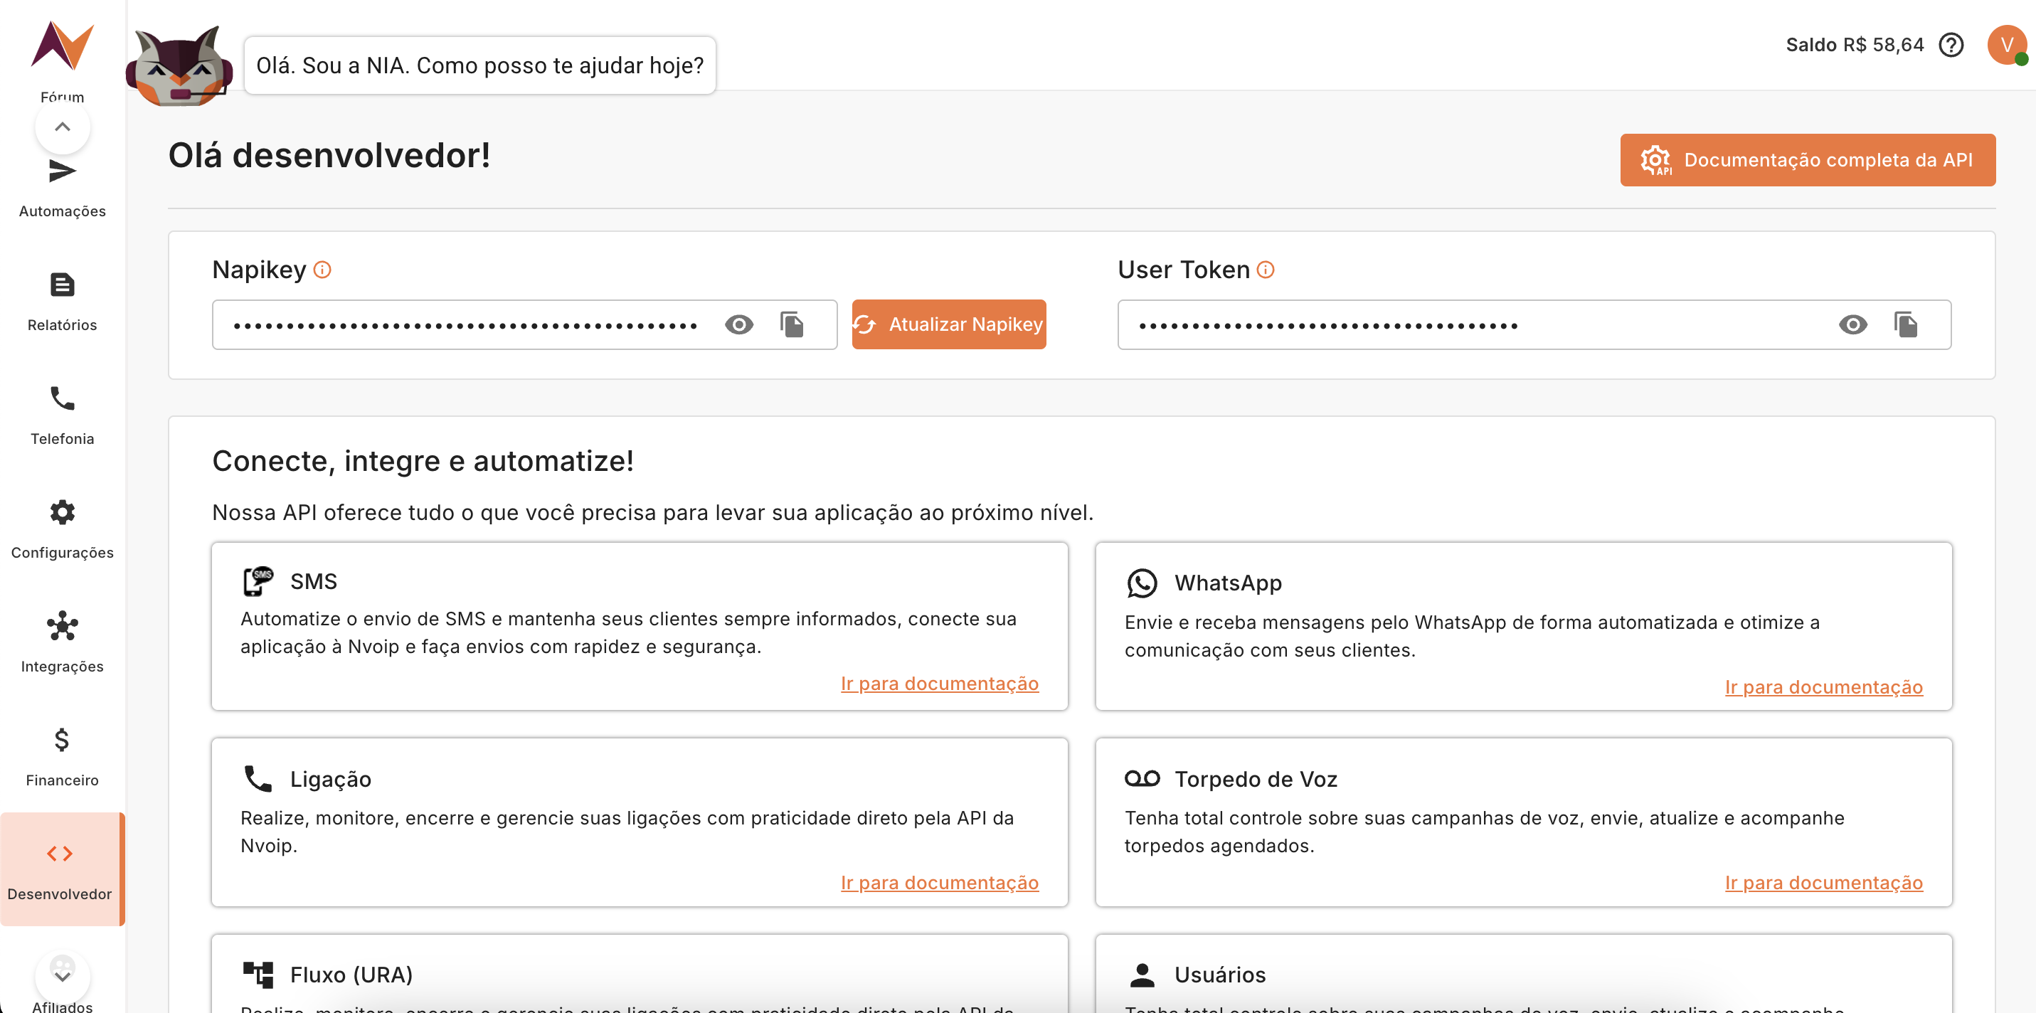The width and height of the screenshot is (2036, 1013).
Task: Open the help question mark icon
Action: (1951, 45)
